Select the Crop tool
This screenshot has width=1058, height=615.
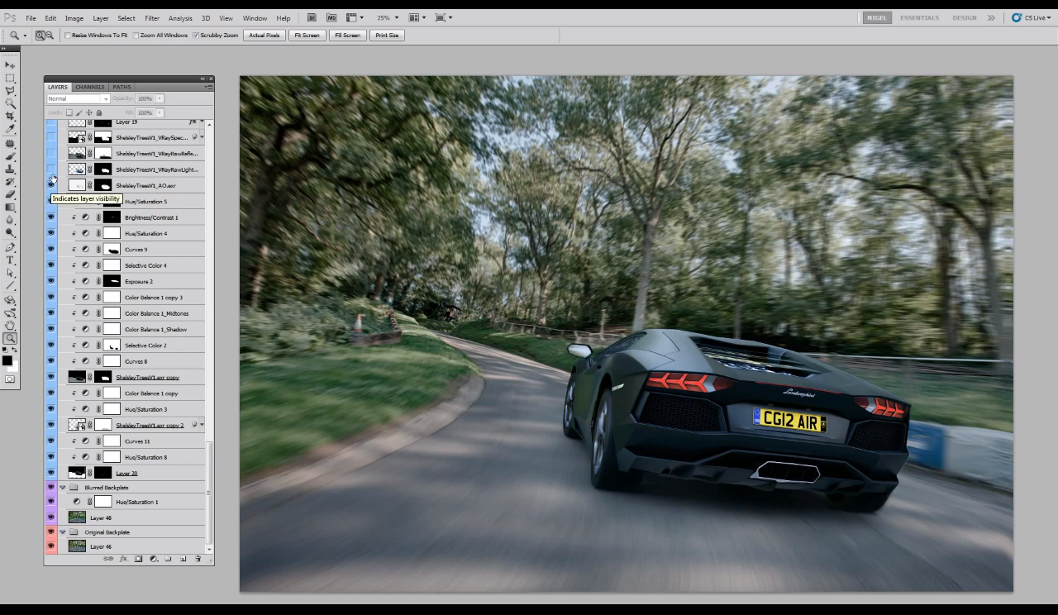click(x=10, y=117)
